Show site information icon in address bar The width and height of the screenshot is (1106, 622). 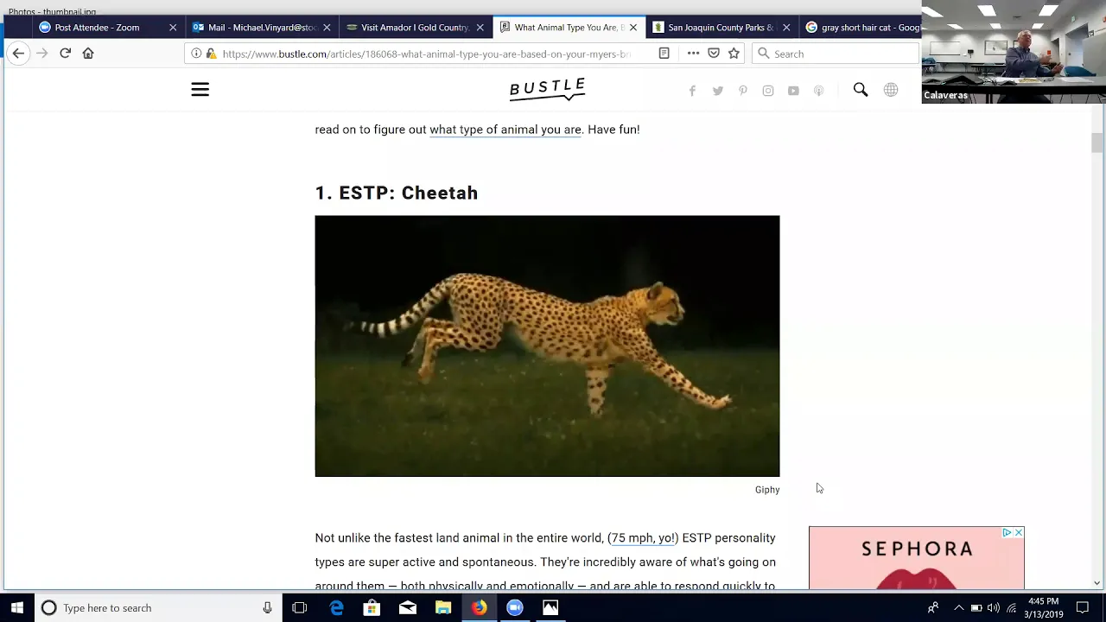196,54
